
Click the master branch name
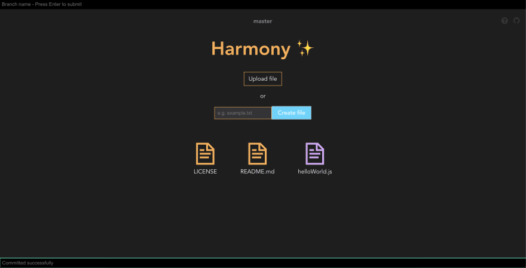point(262,21)
